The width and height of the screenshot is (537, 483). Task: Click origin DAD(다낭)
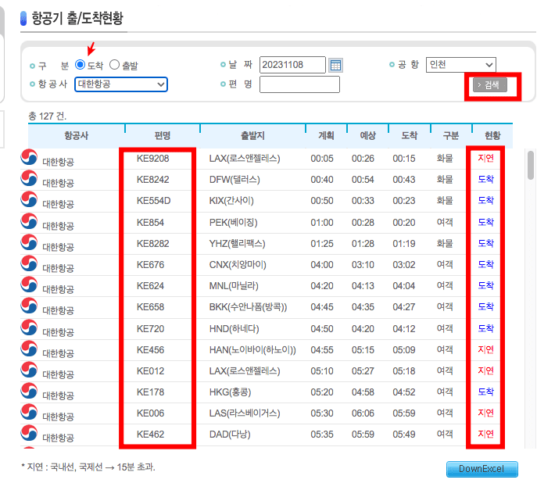[x=230, y=435]
